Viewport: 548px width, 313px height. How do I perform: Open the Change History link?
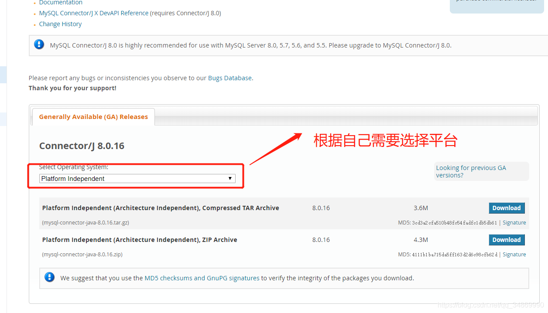tap(60, 24)
